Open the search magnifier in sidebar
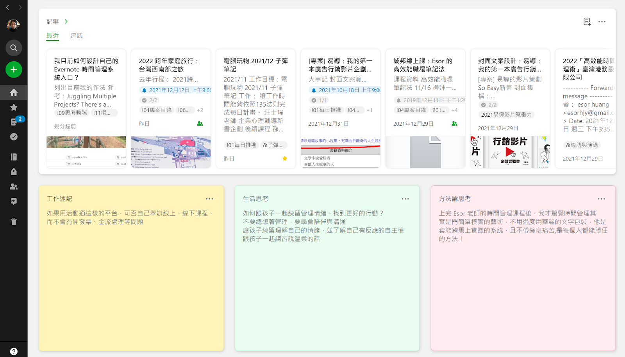 (x=14, y=48)
